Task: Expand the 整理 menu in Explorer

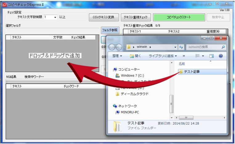Action: point(117,56)
